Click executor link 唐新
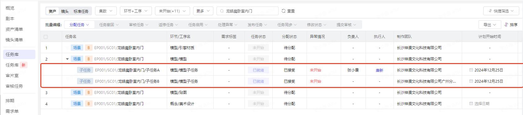523x115 pixels. (379, 70)
